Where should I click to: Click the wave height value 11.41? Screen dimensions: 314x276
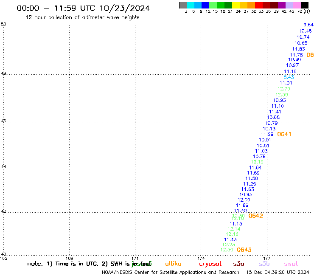point(275,112)
